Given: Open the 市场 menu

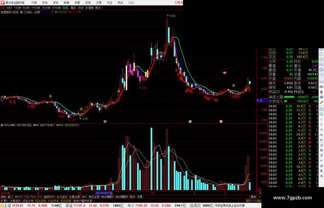Looking at the screenshot, I should click(x=45, y=3).
